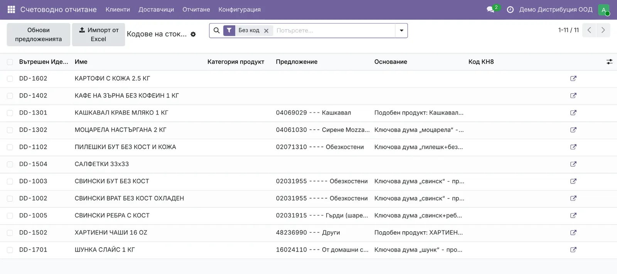Open the activities clock icon
617x274 pixels.
point(510,9)
